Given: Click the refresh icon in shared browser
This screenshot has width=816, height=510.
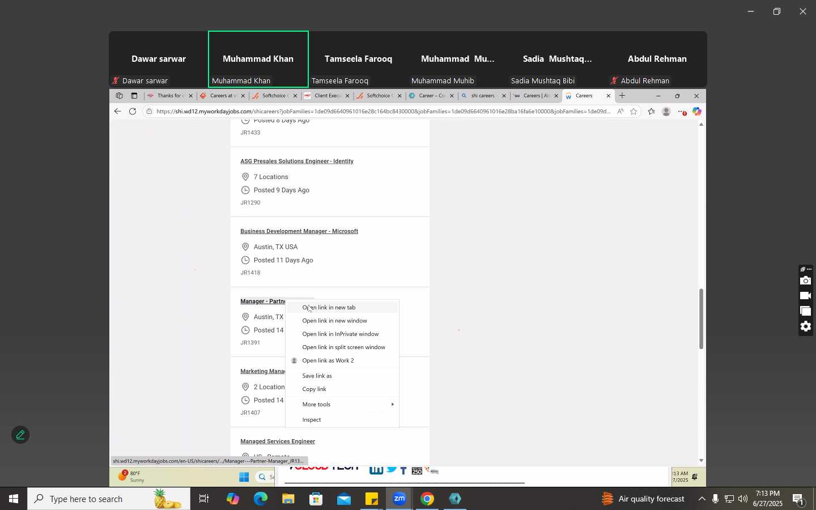Looking at the screenshot, I should [x=133, y=112].
